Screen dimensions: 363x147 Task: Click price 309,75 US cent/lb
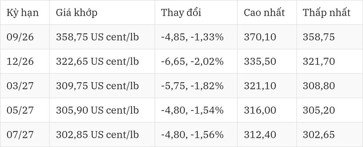coord(97,86)
